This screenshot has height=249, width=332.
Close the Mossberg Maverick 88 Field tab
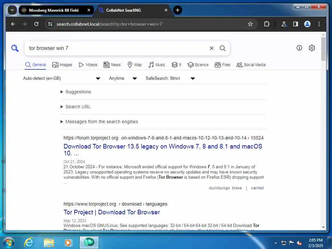[x=89, y=10]
